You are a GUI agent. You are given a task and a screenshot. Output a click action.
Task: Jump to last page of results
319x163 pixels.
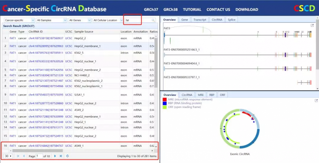pos(61,156)
